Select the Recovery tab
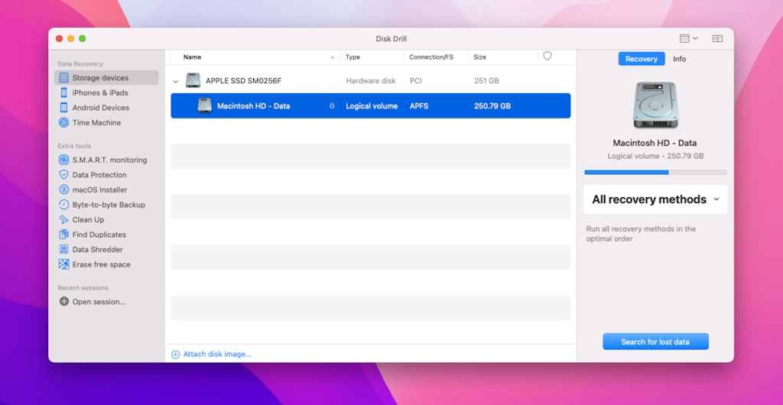 641,59
